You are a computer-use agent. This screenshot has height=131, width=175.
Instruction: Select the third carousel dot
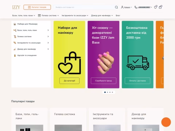tap(110, 92)
